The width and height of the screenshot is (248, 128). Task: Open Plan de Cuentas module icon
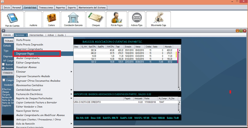(x=12, y=19)
